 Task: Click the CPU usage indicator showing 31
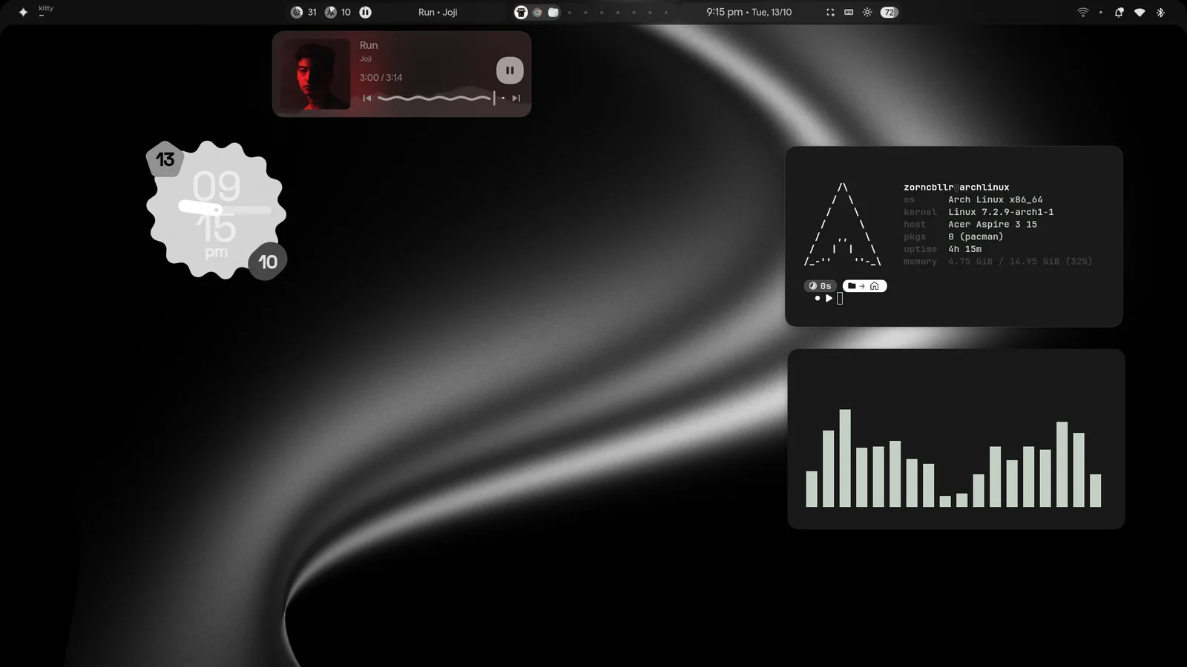pos(303,12)
